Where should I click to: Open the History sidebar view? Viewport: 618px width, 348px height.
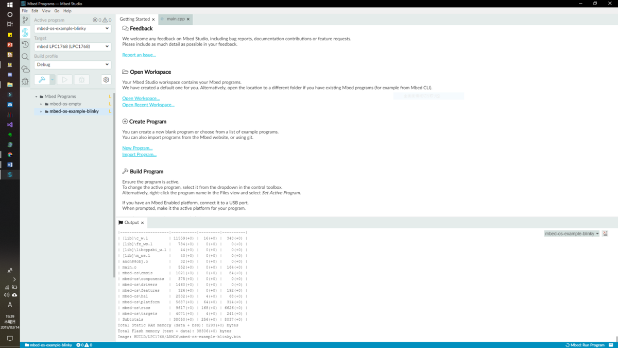[25, 45]
